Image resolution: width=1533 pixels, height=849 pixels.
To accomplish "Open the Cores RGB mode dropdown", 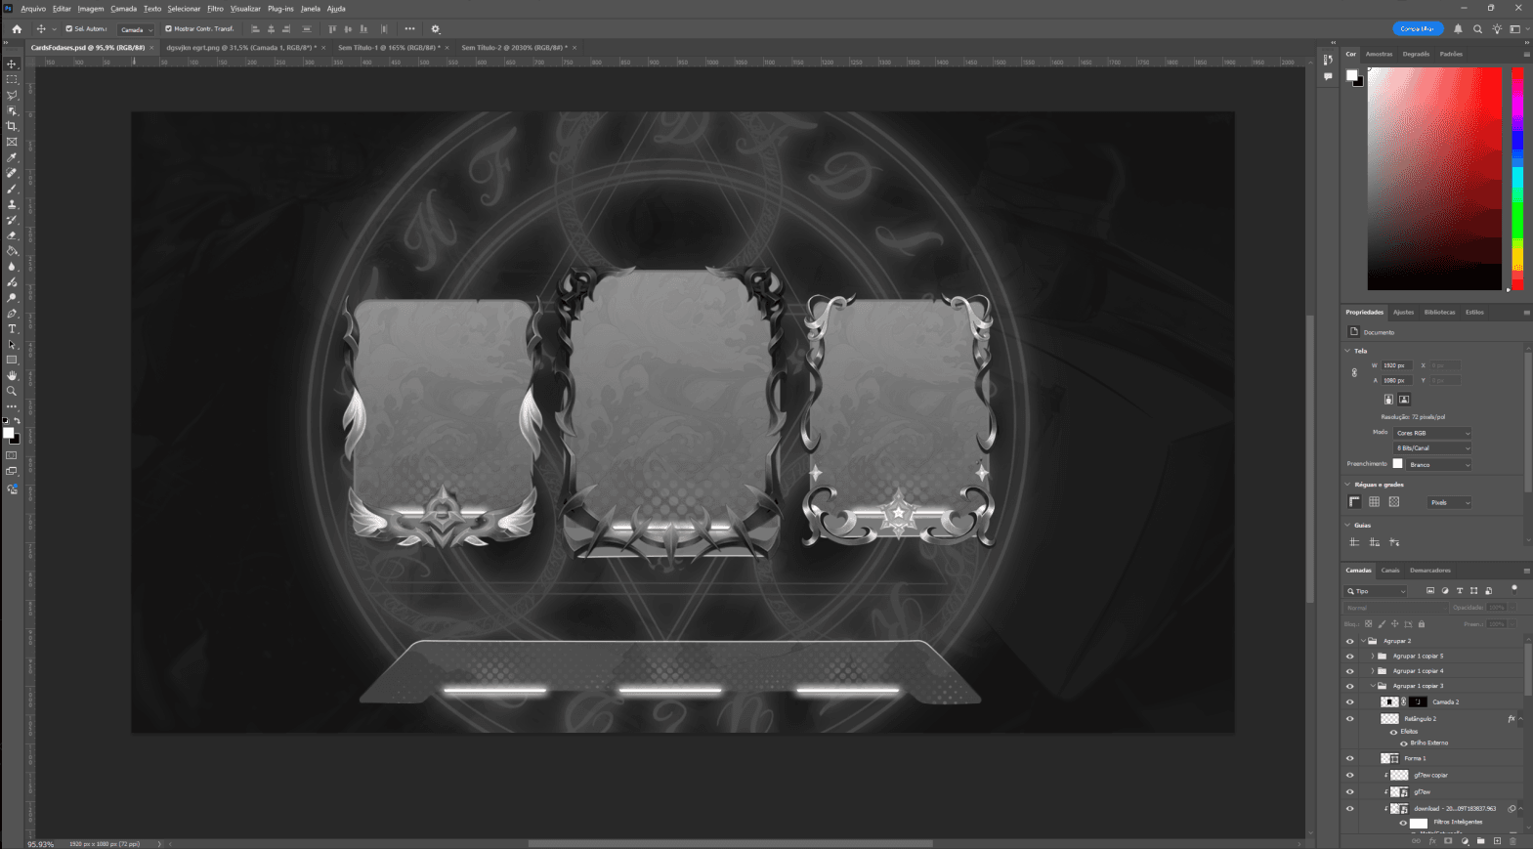I will click(1432, 433).
